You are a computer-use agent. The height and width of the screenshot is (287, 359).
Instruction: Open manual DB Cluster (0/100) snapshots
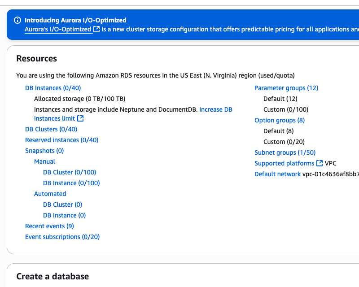click(70, 172)
